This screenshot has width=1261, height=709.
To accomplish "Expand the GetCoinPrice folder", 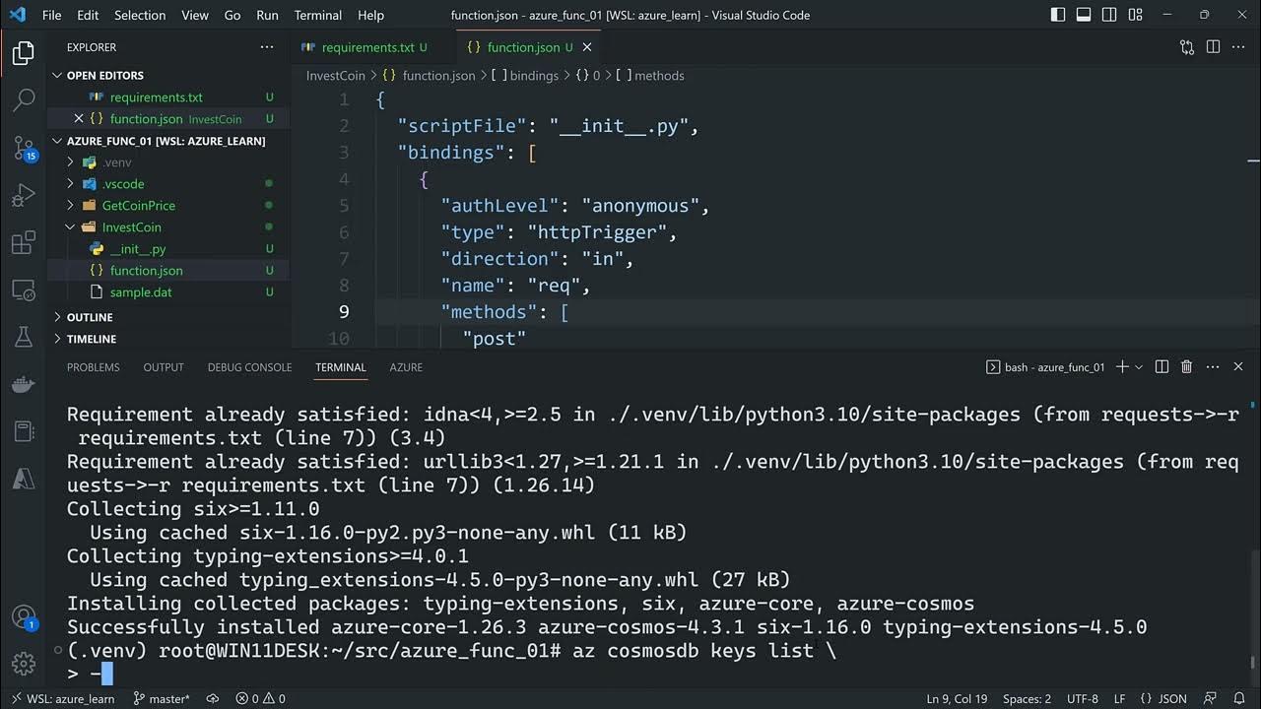I will pos(138,206).
